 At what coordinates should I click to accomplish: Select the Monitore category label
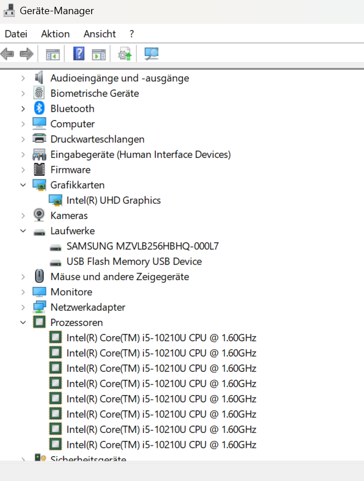(x=71, y=292)
